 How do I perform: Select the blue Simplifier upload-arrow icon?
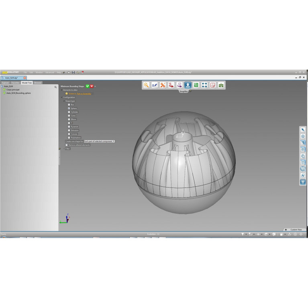click(x=188, y=85)
